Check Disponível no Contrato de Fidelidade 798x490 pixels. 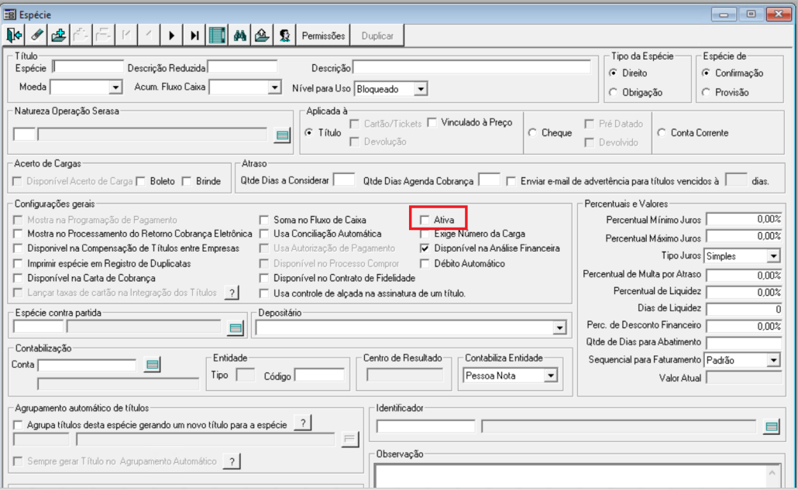(263, 279)
